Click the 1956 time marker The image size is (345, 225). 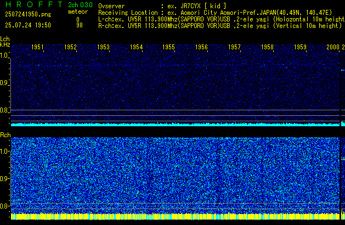pos(201,47)
